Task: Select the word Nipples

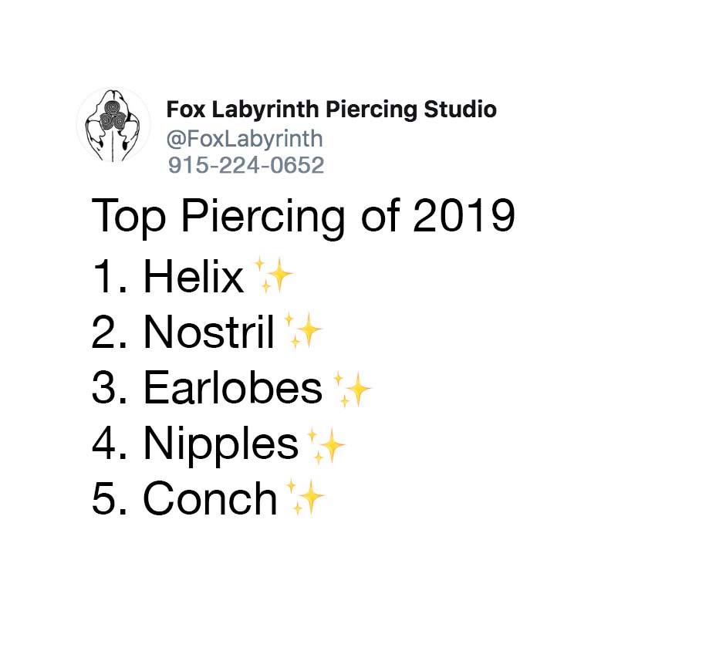Action: [x=220, y=444]
